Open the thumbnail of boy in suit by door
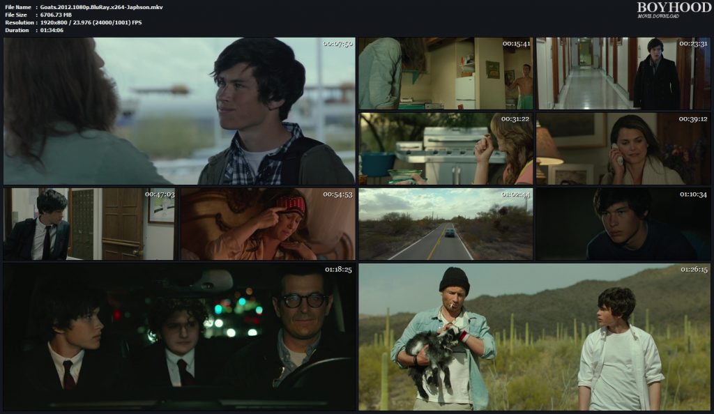Screen dimensions: 714x414 pyautogui.click(x=90, y=224)
